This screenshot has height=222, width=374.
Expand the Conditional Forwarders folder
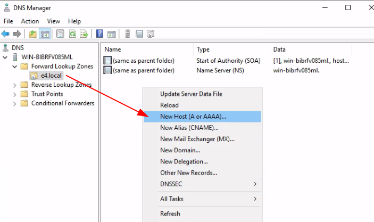14,104
